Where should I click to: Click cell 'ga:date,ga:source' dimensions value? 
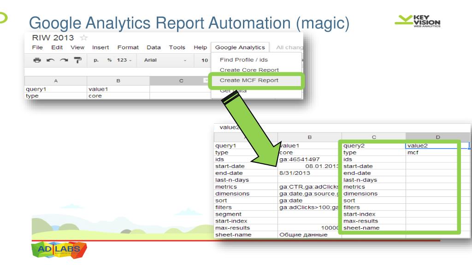tap(309, 194)
